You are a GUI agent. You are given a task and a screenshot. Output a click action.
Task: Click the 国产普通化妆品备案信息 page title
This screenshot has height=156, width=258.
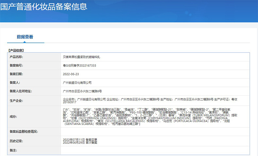point(44,7)
